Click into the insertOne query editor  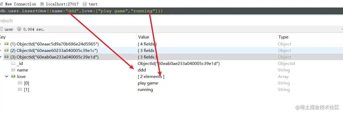coord(171,11)
